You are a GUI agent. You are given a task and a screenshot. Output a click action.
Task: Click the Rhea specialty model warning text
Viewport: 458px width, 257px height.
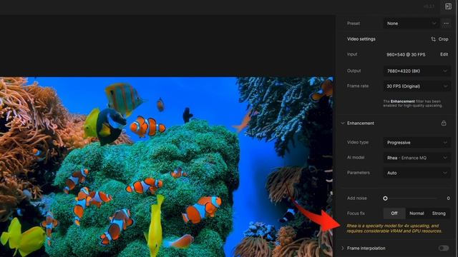(x=394, y=228)
